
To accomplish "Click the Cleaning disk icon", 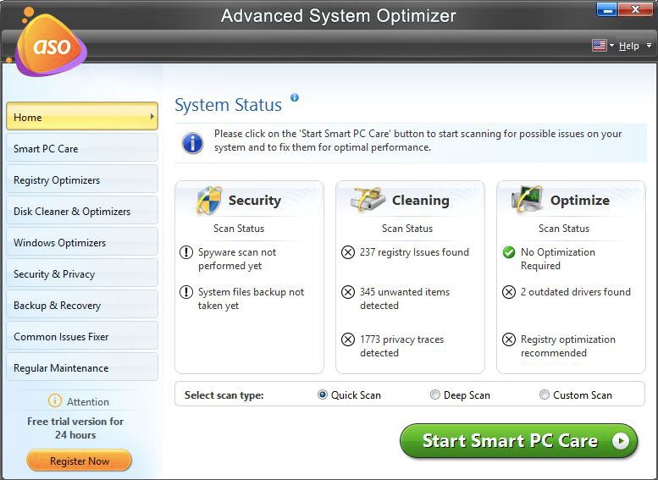I will click(368, 199).
